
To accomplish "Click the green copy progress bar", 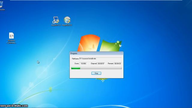I will coord(97,68).
